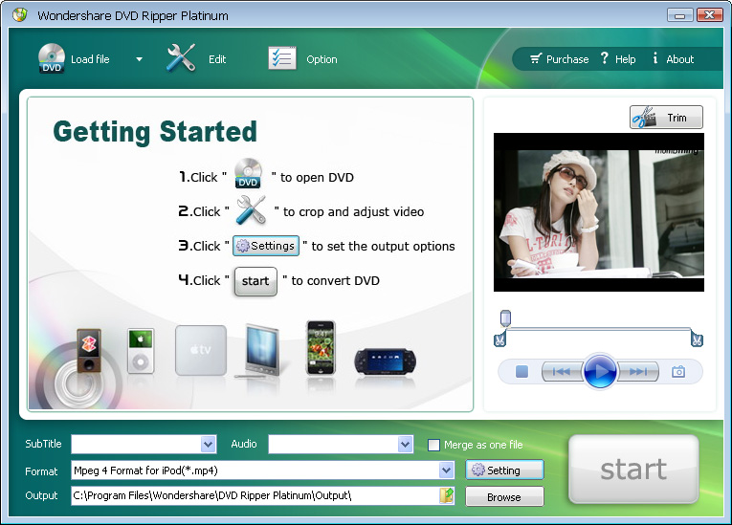Skip to the next chapter
The height and width of the screenshot is (525, 732).
pos(637,372)
